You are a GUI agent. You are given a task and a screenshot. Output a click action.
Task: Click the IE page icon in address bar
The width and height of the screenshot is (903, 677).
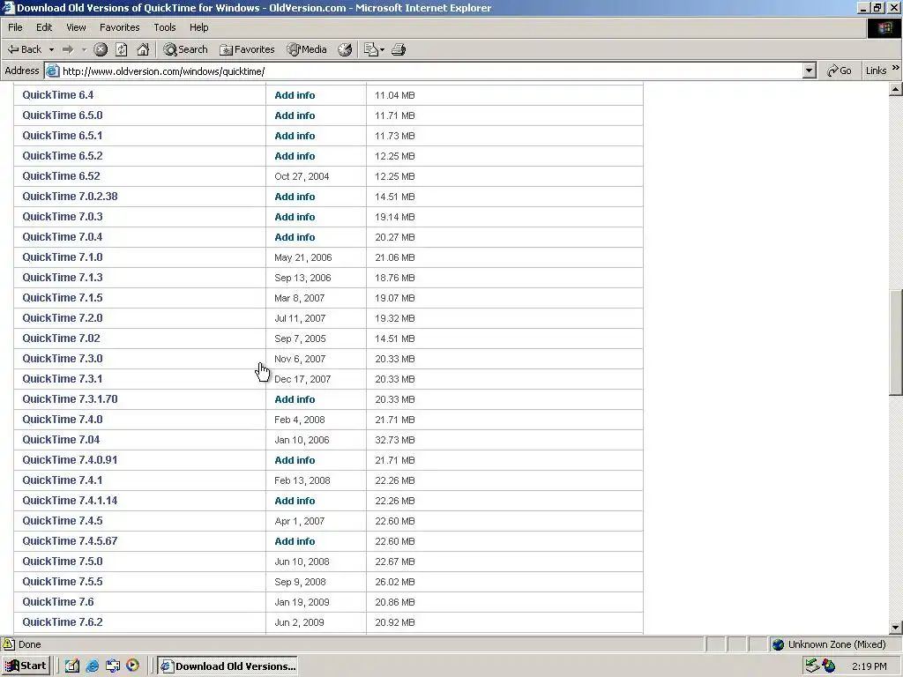click(x=52, y=71)
